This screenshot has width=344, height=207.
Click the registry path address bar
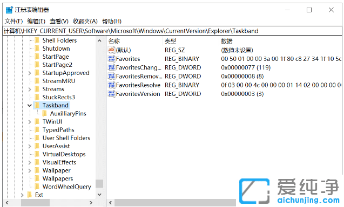point(172,31)
